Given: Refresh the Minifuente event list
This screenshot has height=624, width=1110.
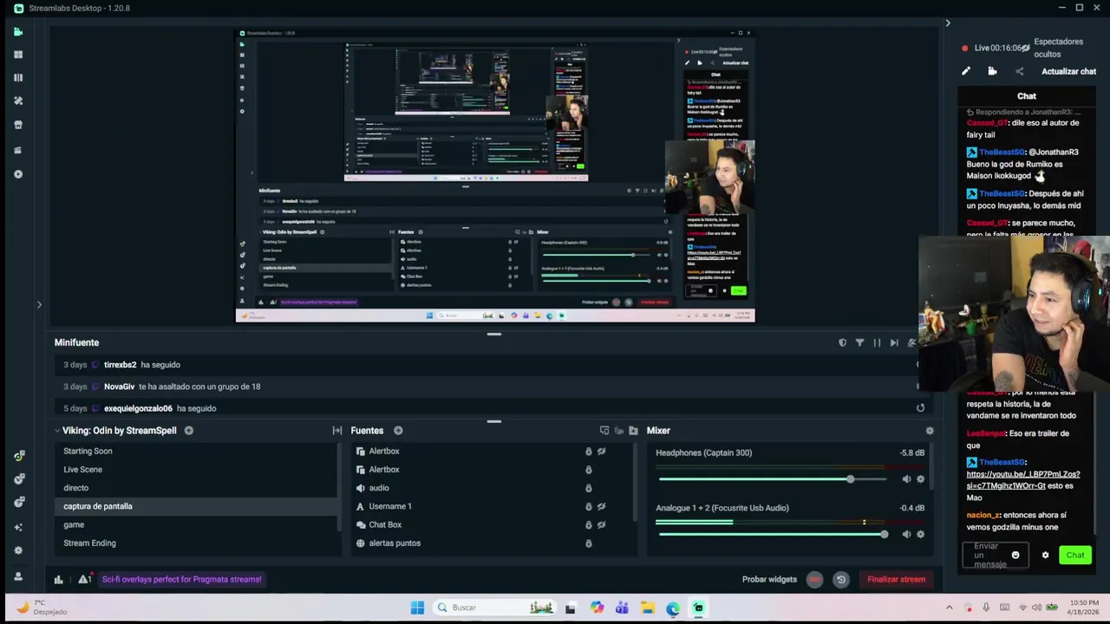Looking at the screenshot, I should click(920, 408).
